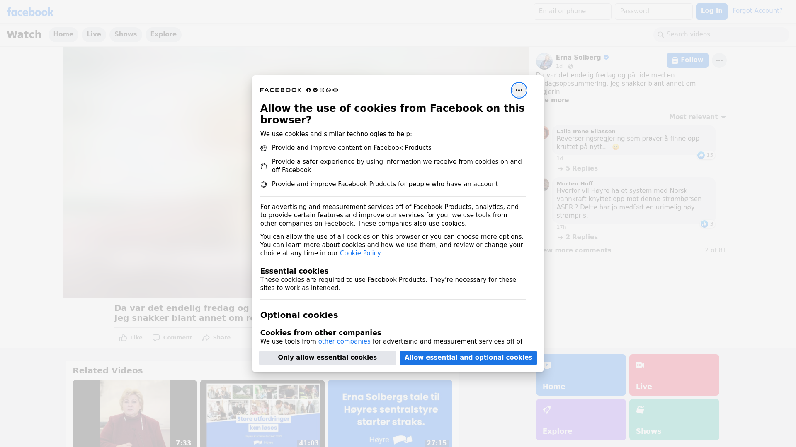This screenshot has width=796, height=447.
Task: Click the Explore tile rocket icon
Action: click(x=547, y=410)
